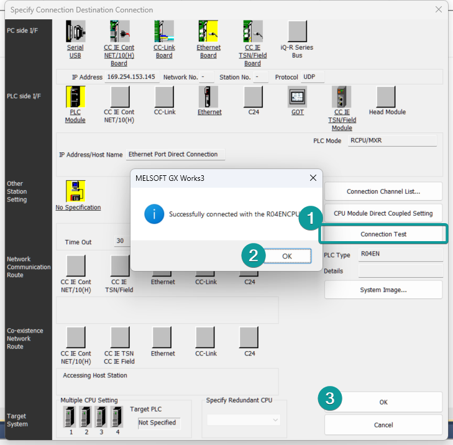This screenshot has width=453, height=445.
Task: Confirm the success message with OK
Action: tap(287, 256)
